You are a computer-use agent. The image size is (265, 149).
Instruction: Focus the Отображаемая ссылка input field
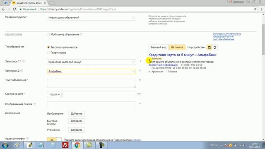[92, 104]
